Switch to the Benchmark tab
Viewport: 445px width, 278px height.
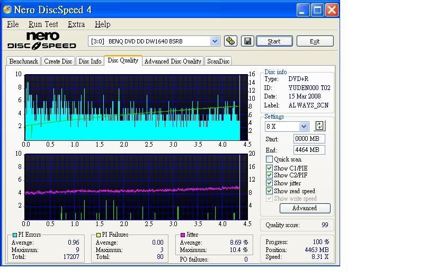23,61
